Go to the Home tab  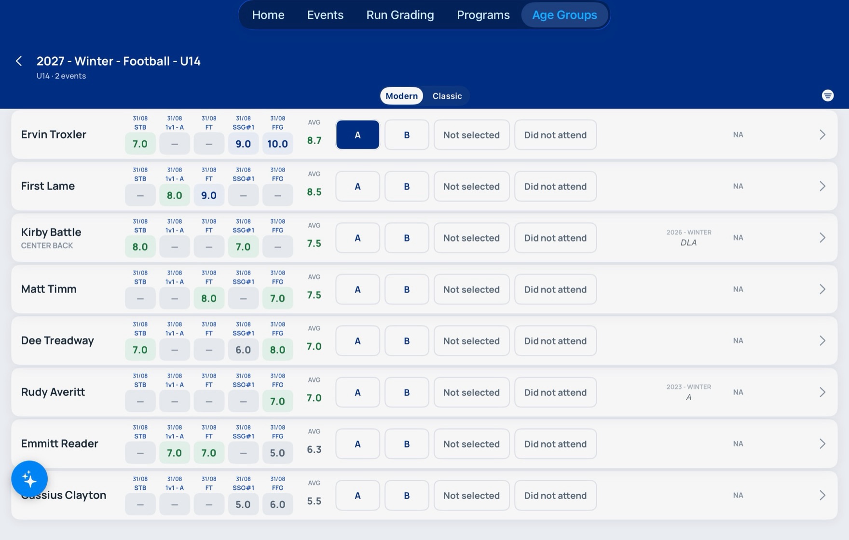pyautogui.click(x=268, y=15)
